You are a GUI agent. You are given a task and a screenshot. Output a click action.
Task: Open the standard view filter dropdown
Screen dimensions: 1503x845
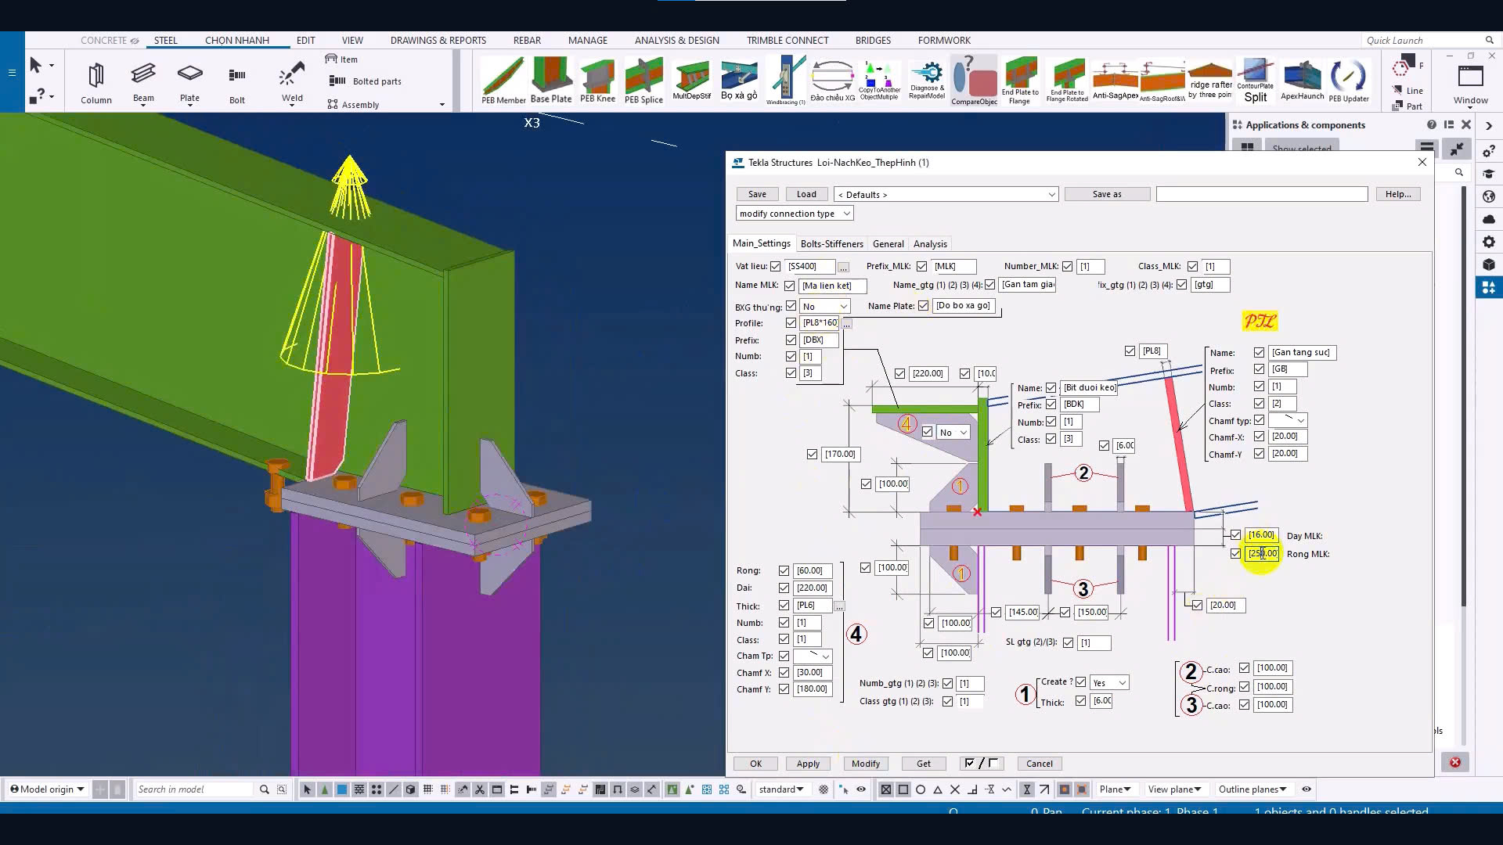pos(780,789)
